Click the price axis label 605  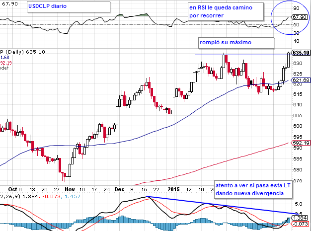298,116
